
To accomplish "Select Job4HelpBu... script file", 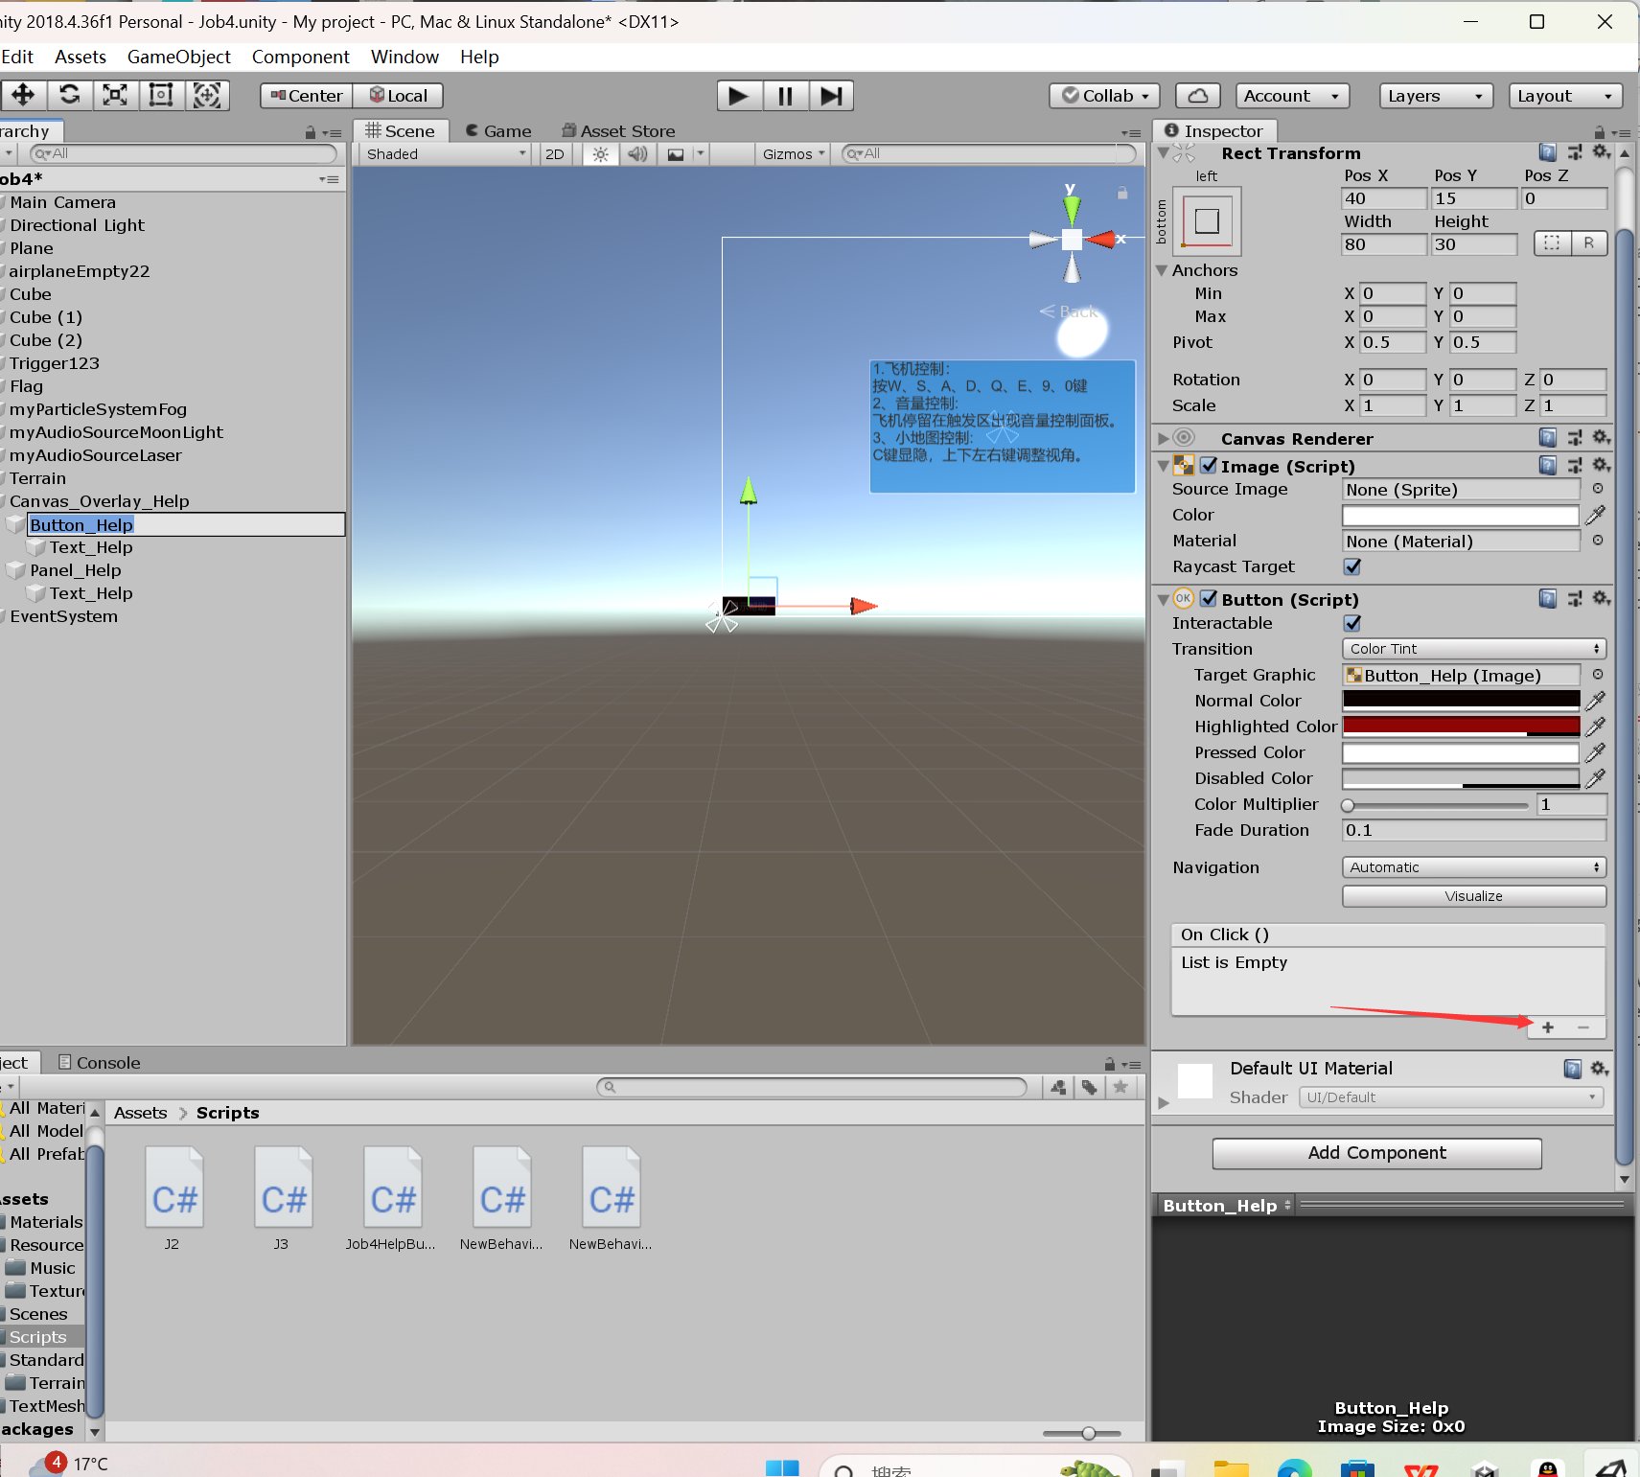I will click(392, 1199).
